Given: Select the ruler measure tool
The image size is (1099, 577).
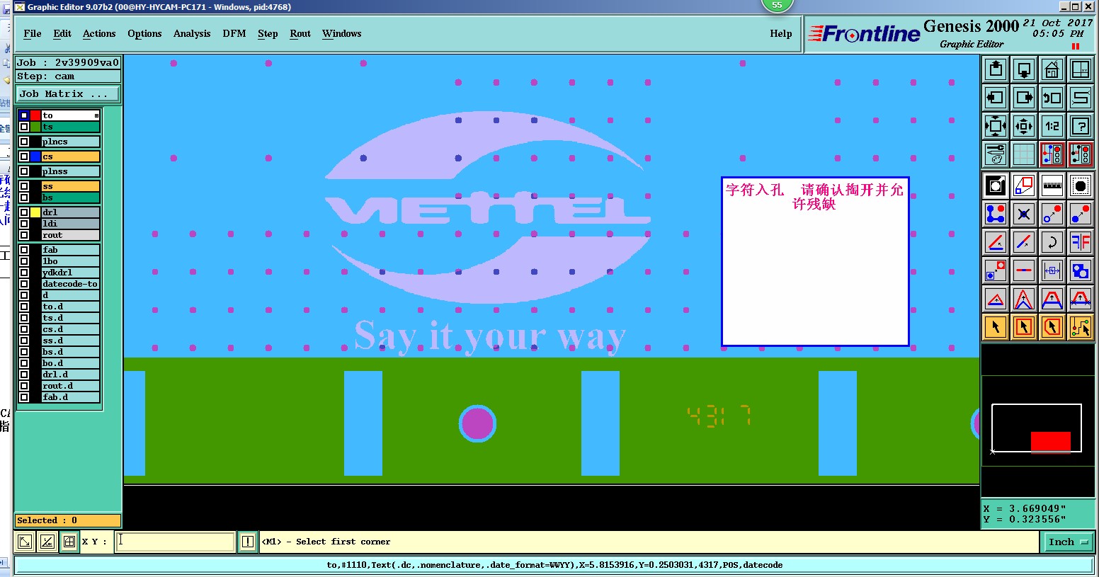Looking at the screenshot, I should (x=1052, y=185).
